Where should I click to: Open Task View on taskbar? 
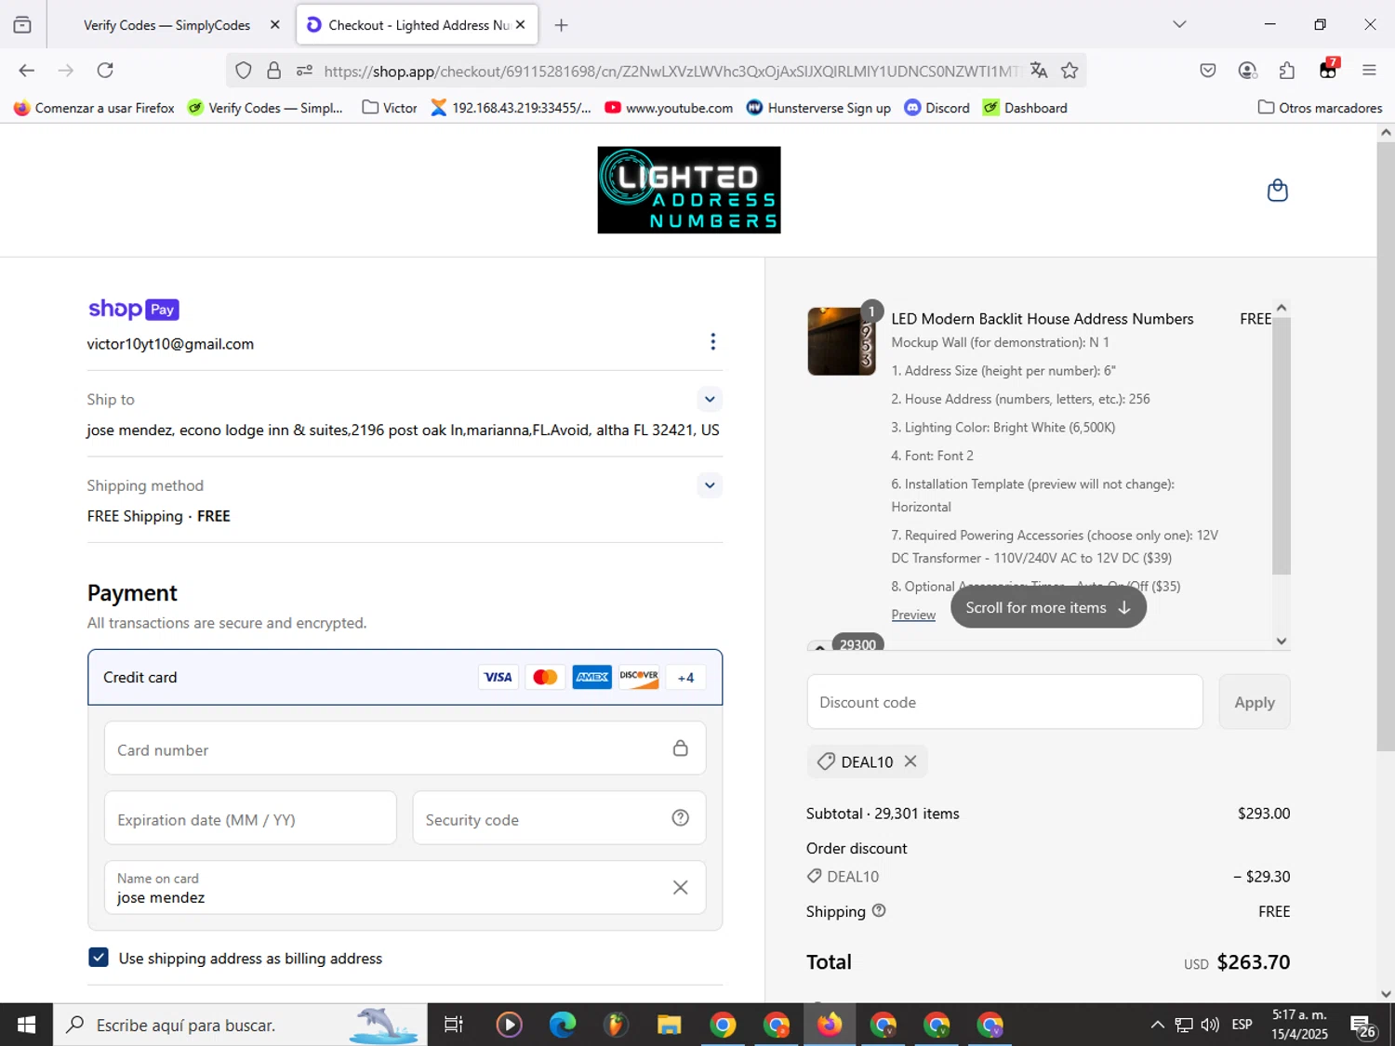(453, 1025)
